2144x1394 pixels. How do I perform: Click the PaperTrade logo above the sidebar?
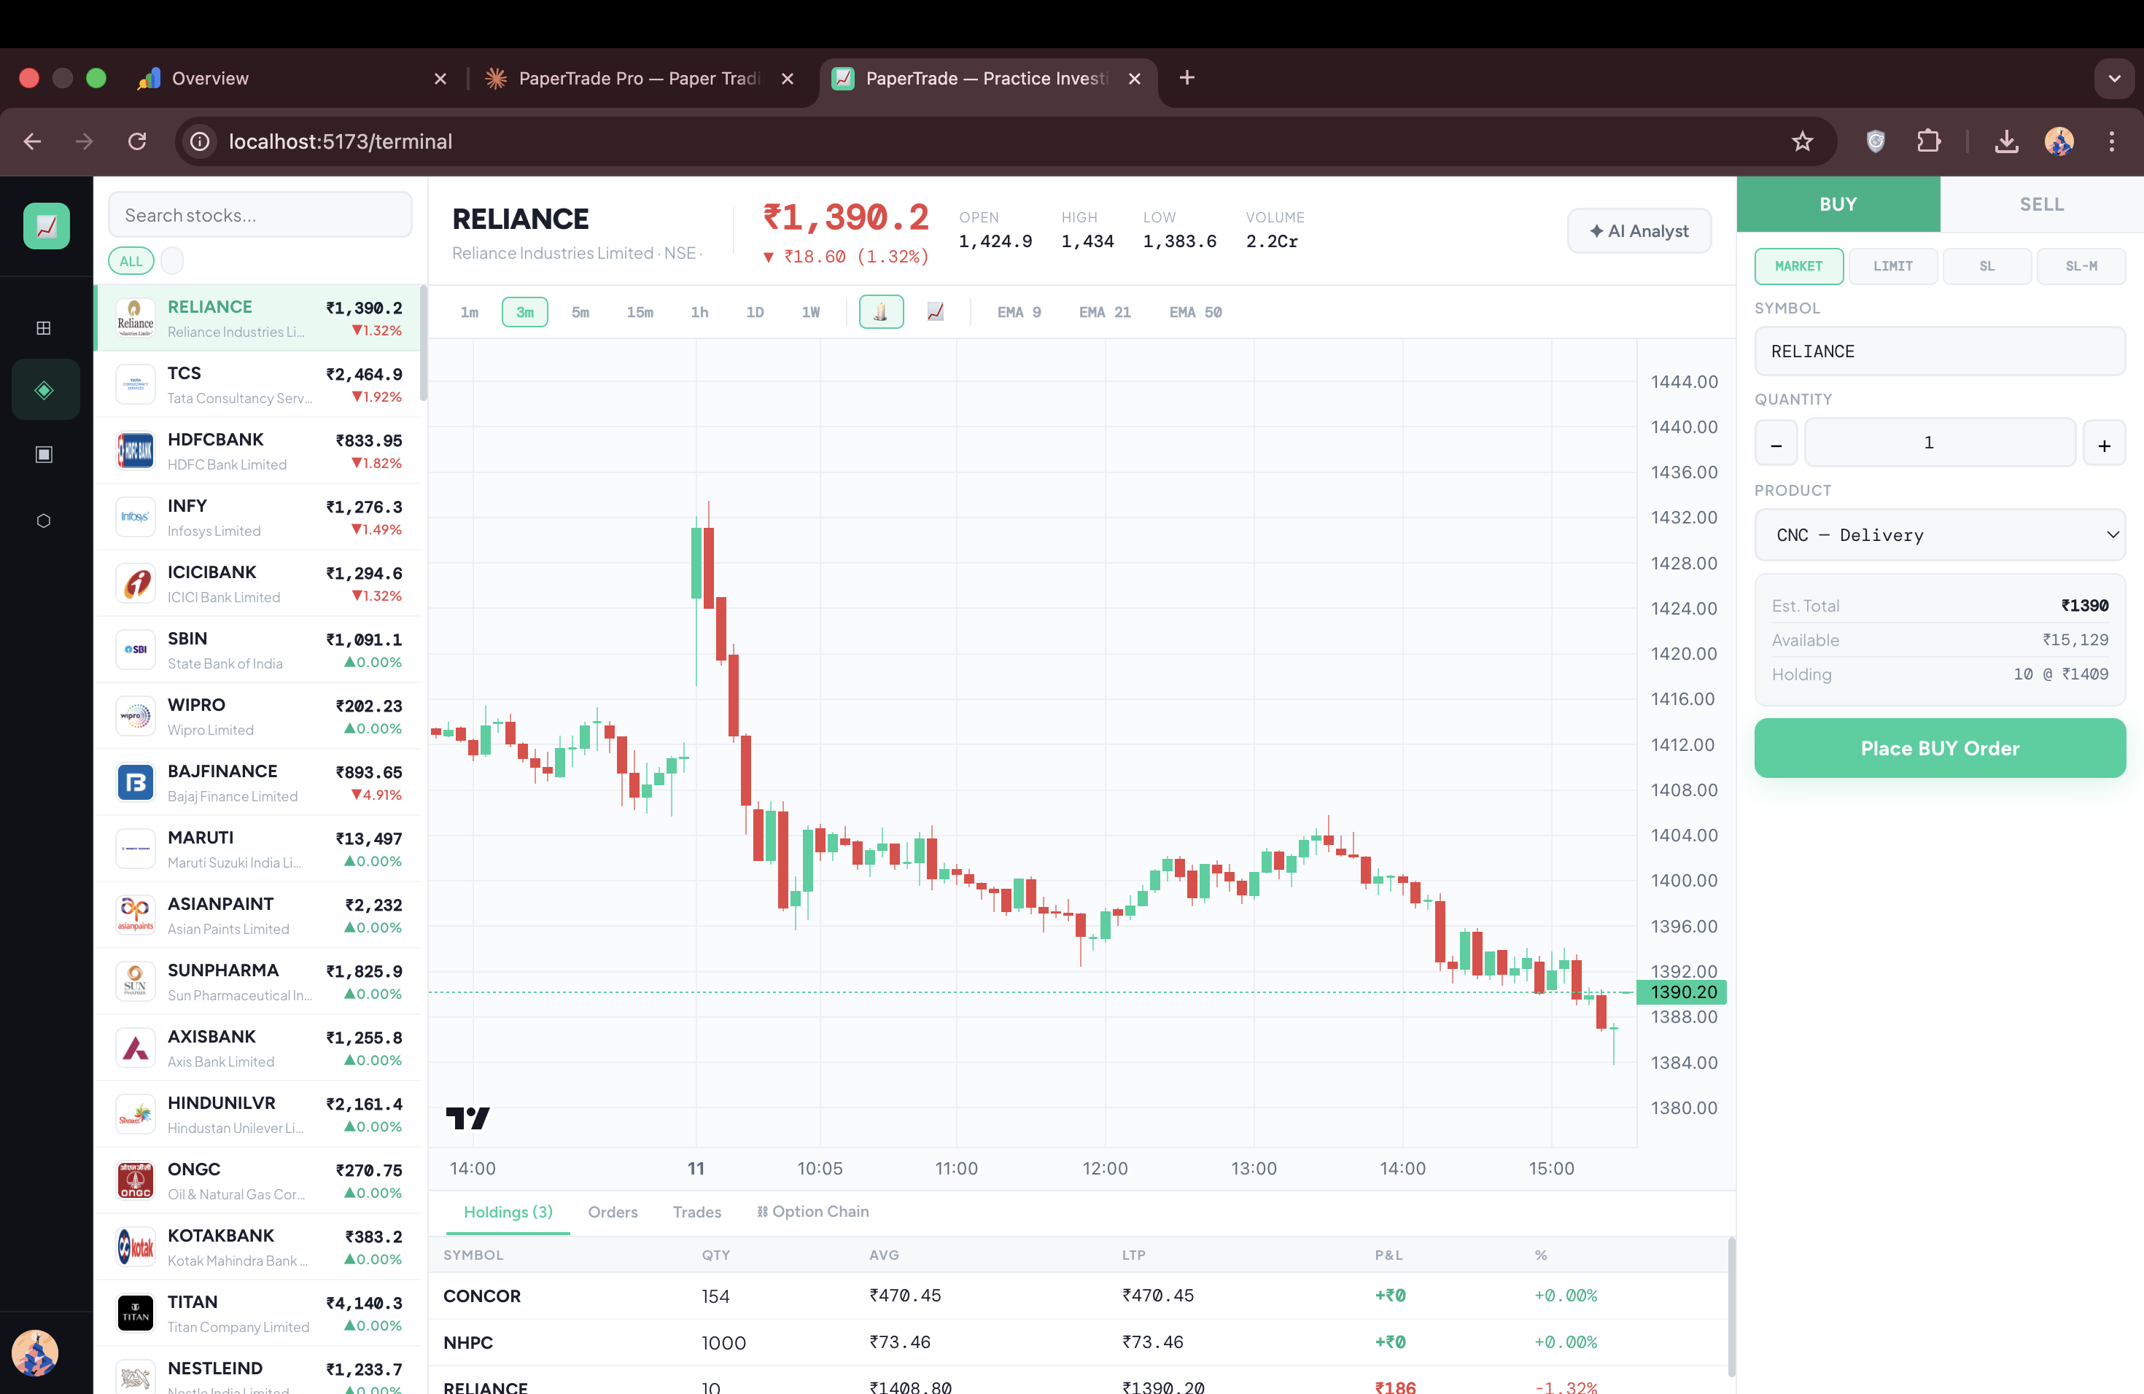45,225
